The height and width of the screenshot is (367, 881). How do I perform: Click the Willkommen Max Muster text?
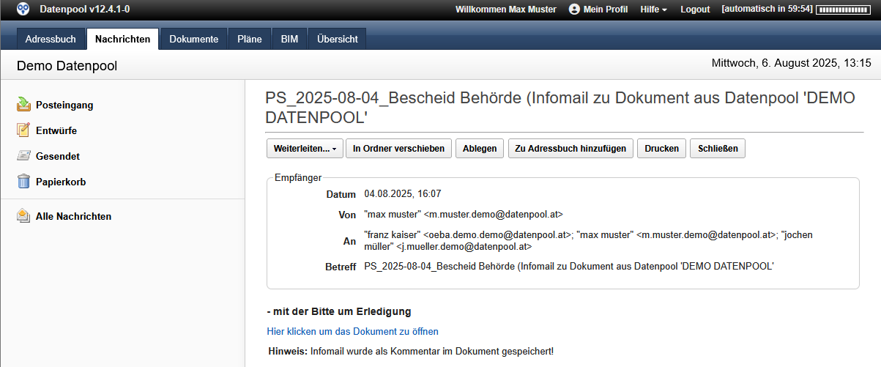(x=506, y=10)
